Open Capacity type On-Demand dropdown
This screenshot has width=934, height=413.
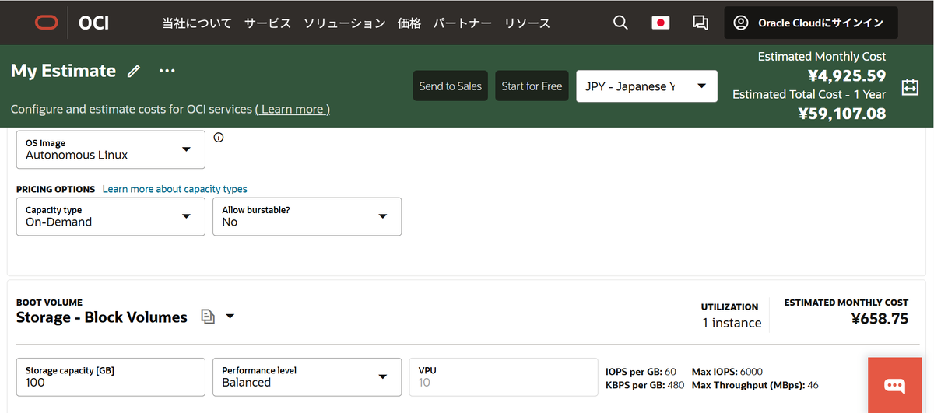pyautogui.click(x=111, y=216)
